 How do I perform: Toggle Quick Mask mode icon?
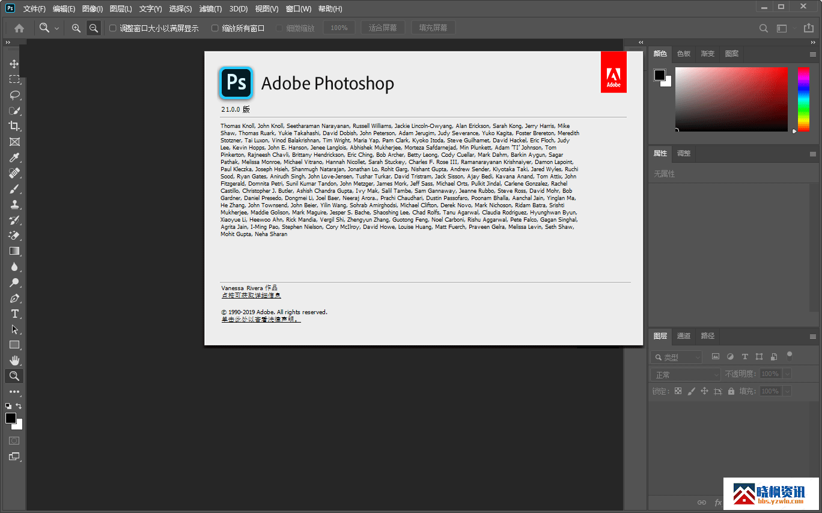[x=14, y=440]
